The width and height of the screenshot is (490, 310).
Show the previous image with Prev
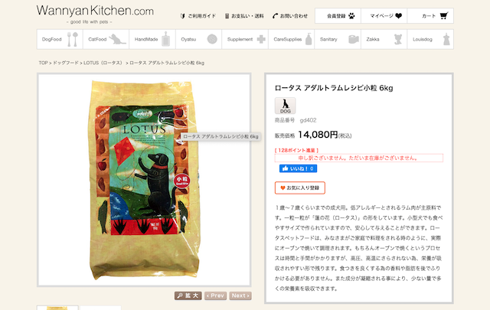pyautogui.click(x=215, y=295)
